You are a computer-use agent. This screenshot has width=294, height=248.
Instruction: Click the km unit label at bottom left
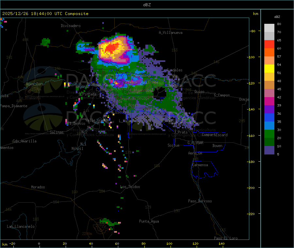pyautogui.click(x=5, y=244)
